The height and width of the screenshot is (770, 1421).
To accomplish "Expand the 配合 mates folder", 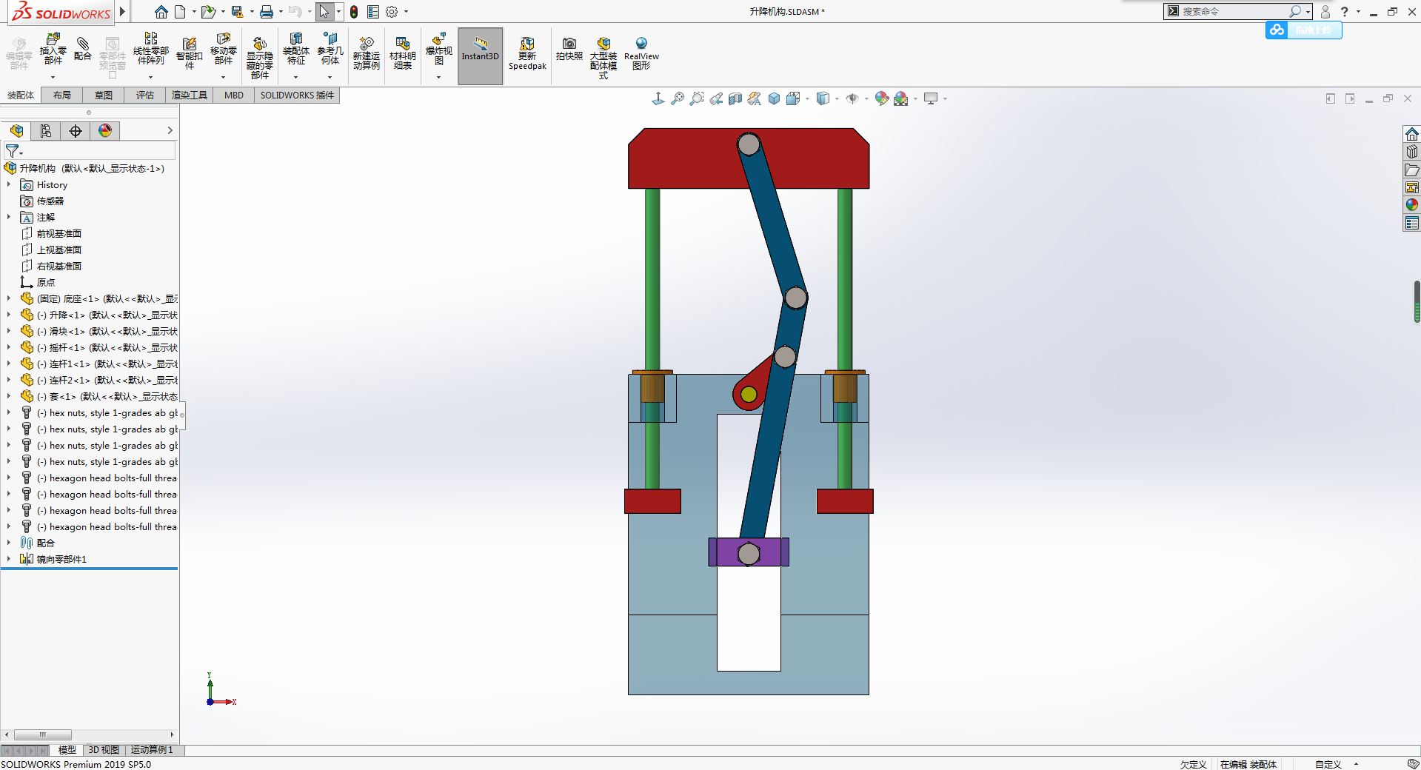I will pyautogui.click(x=9, y=543).
